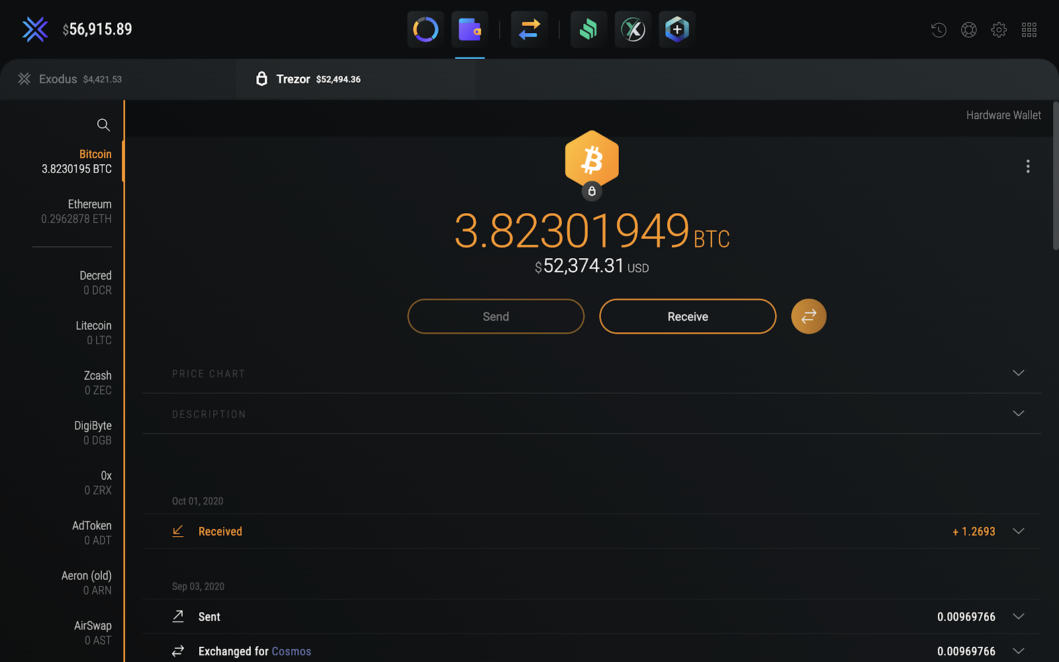Select Zcash in the asset list
1059x662 pixels.
coord(97,383)
